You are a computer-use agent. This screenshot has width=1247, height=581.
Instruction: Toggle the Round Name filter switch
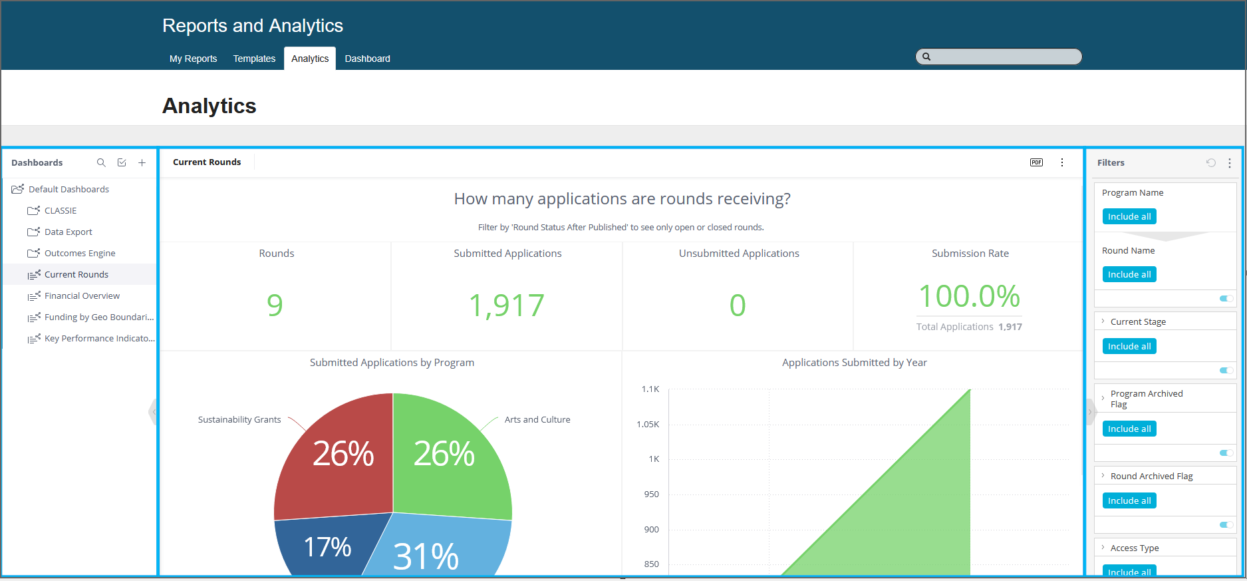tap(1226, 299)
